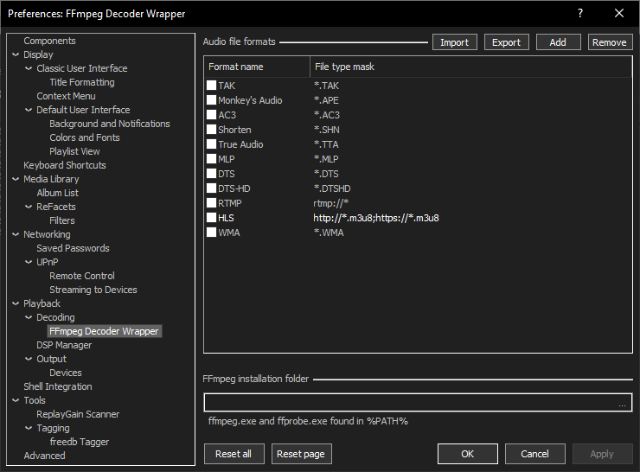Viewport: 640px width, 472px height.
Task: Click the Add format button
Action: pos(558,42)
